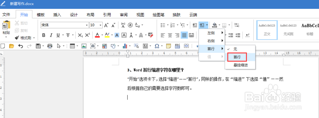Switch to the 插入 tab
The image size is (319, 118).
pyautogui.click(x=57, y=15)
